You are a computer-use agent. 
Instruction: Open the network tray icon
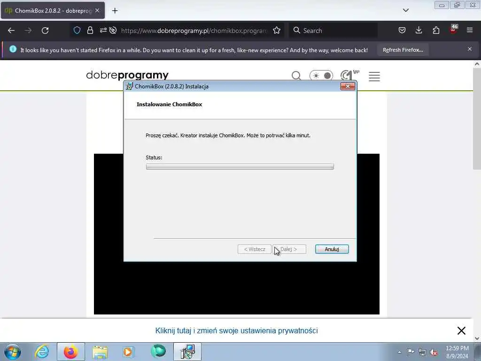click(x=422, y=352)
